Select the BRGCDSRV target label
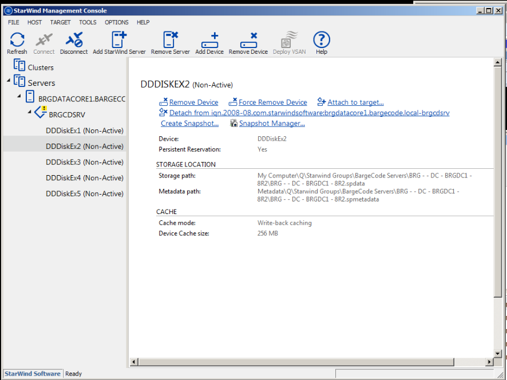Screen dimensions: 507x380 pos(67,115)
